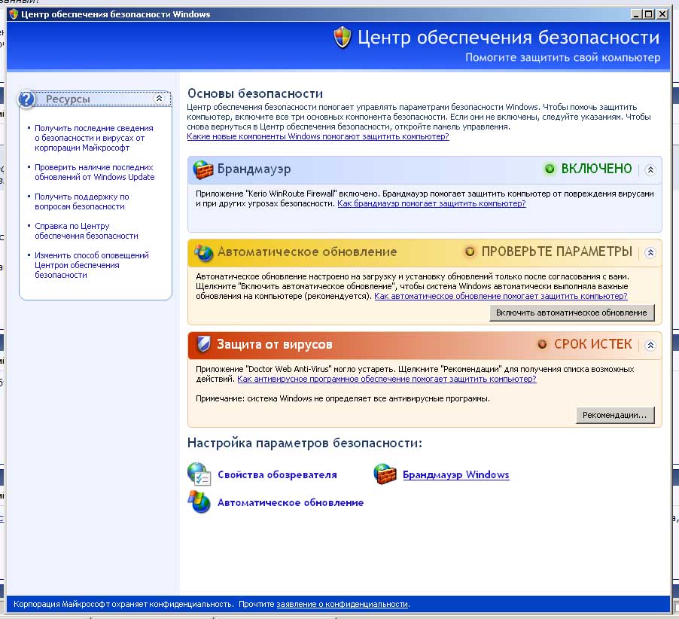Screen dimensions: 679x619
Task: Open Изменить способ оповещений link
Action: point(92,265)
